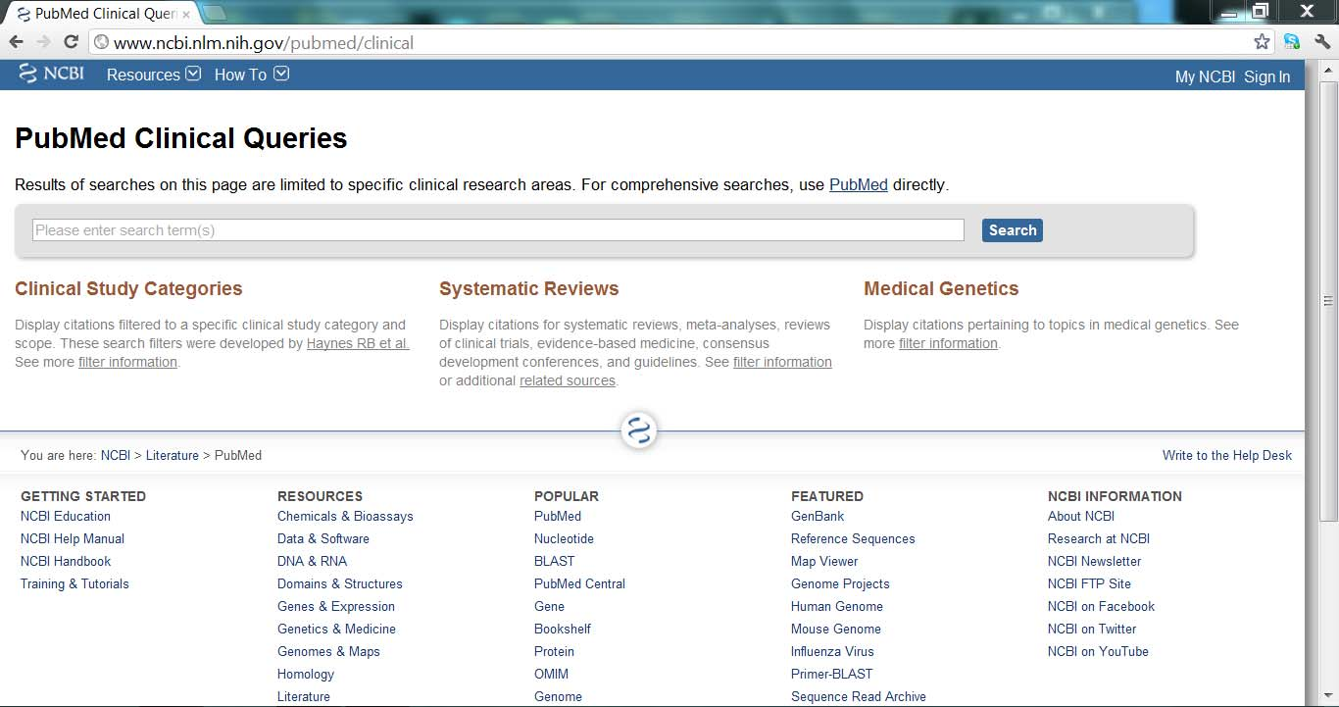
Task: Open Genomes & Maps link
Action: click(328, 651)
